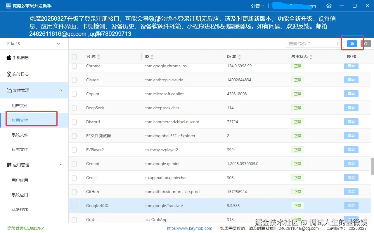
Task: Collapse the 文件管理 section chevron
Action: point(61,90)
